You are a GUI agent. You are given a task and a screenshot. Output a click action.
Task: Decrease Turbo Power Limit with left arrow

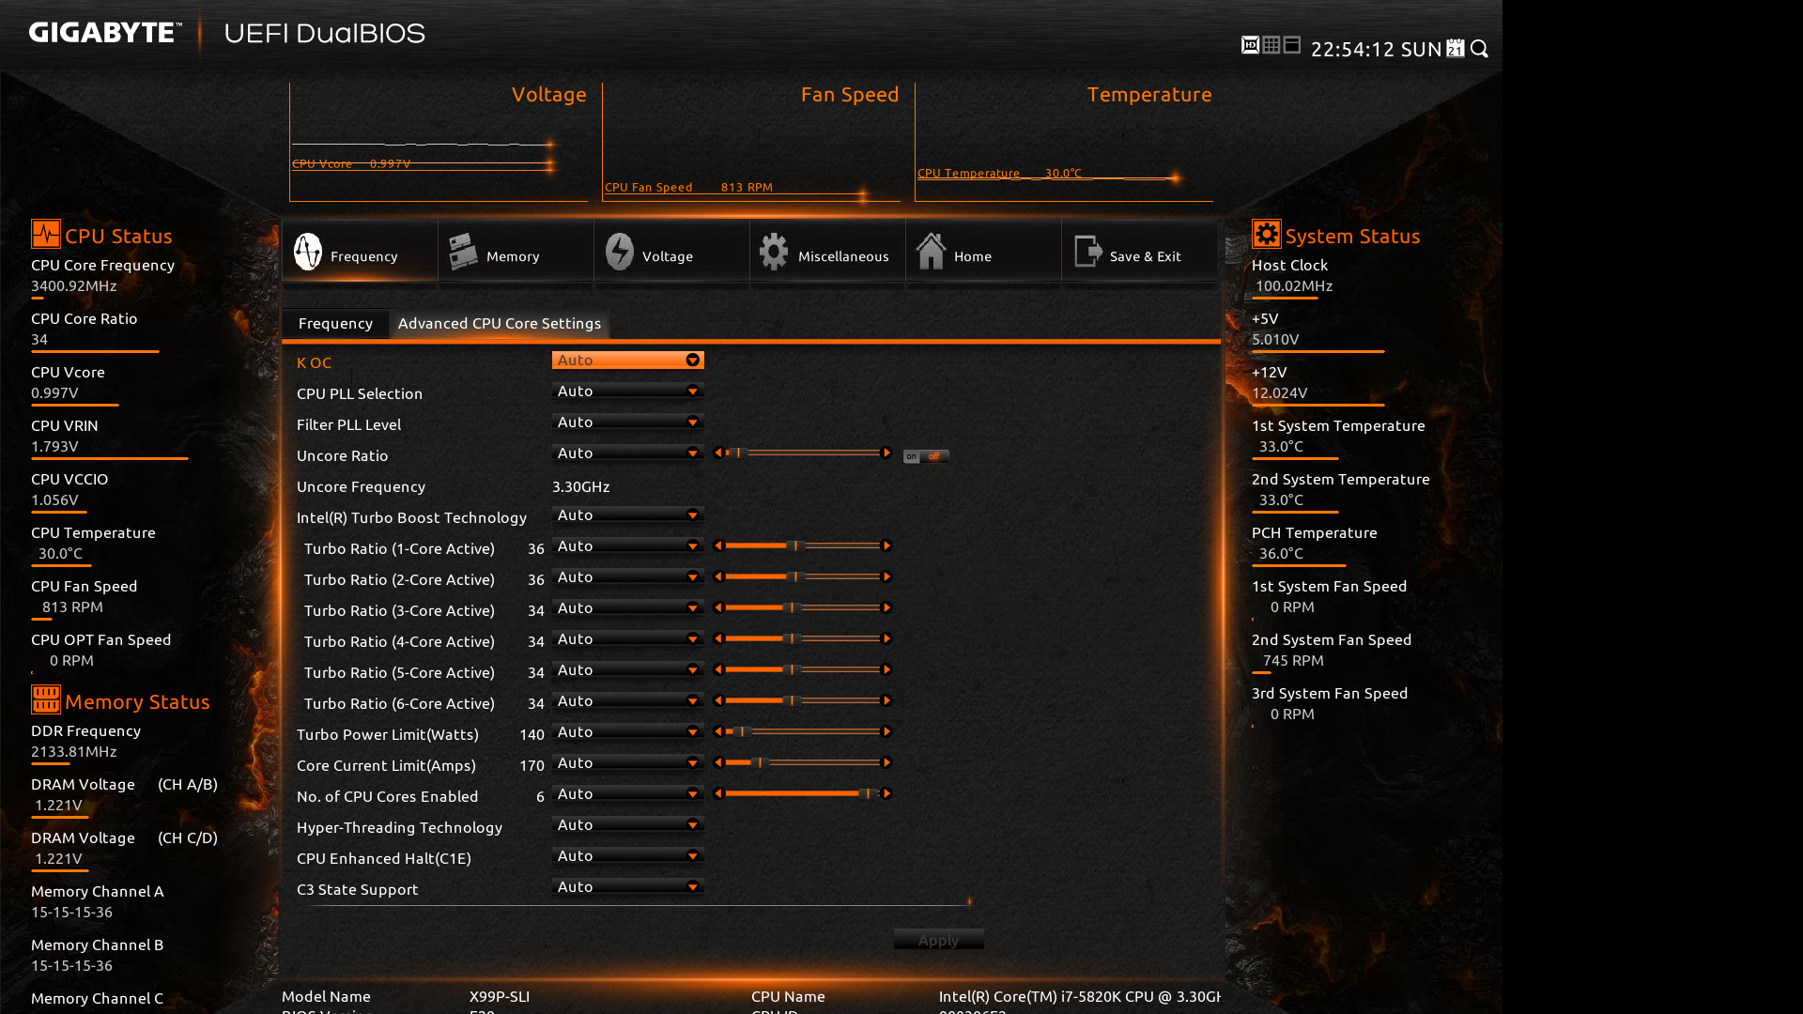(718, 731)
